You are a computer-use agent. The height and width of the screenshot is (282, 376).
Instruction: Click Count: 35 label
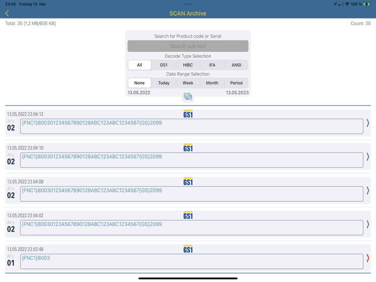tap(361, 23)
